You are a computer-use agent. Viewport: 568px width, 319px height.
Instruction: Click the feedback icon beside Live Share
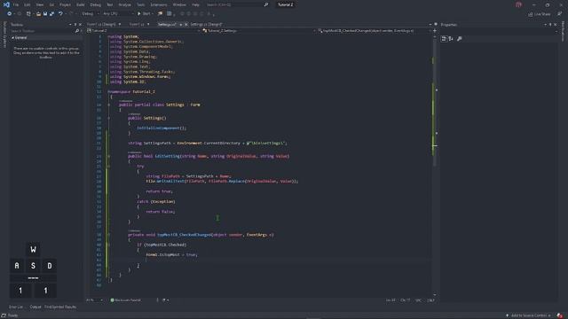point(560,14)
